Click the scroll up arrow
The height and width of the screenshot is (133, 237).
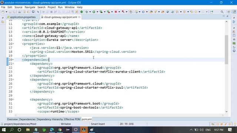click(x=226, y=22)
